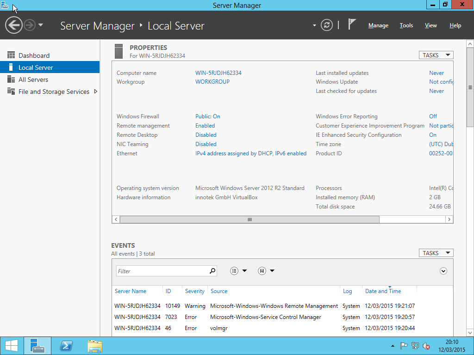The height and width of the screenshot is (355, 474).
Task: Select the volmgr error event
Action: click(x=283, y=328)
